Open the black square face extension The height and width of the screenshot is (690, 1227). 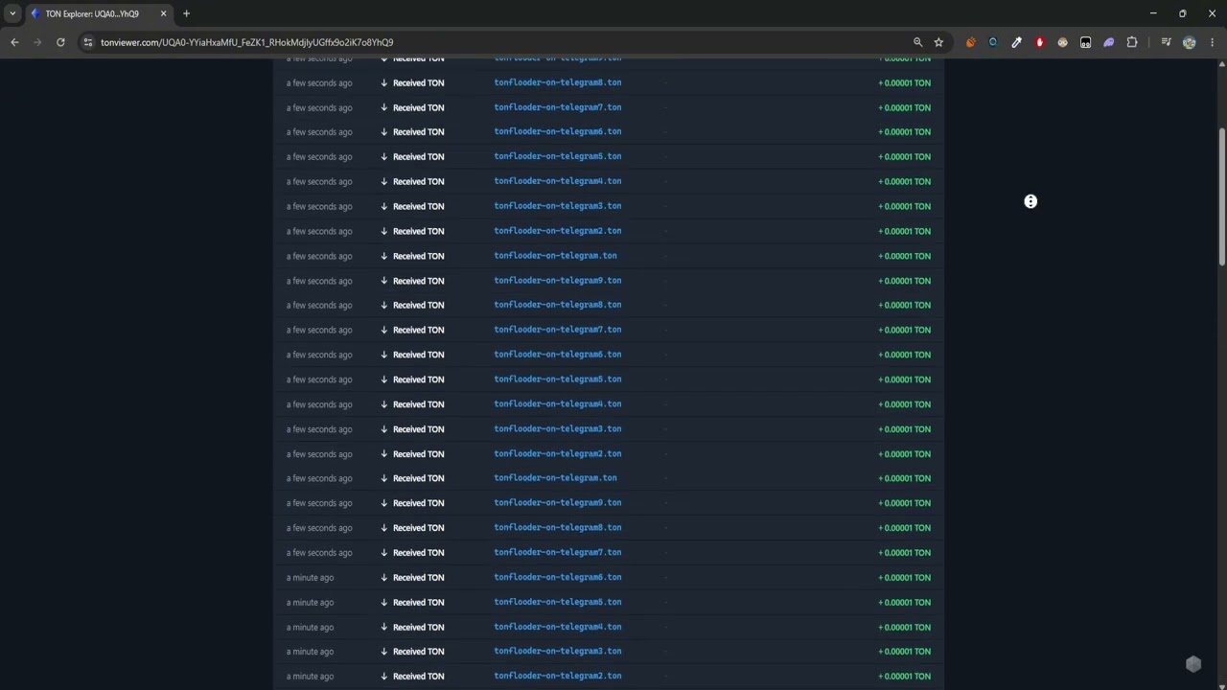pyautogui.click(x=1085, y=42)
